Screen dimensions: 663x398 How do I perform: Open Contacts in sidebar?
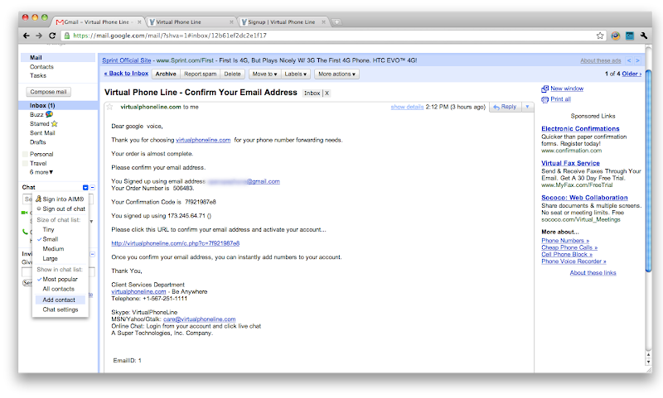click(x=41, y=67)
